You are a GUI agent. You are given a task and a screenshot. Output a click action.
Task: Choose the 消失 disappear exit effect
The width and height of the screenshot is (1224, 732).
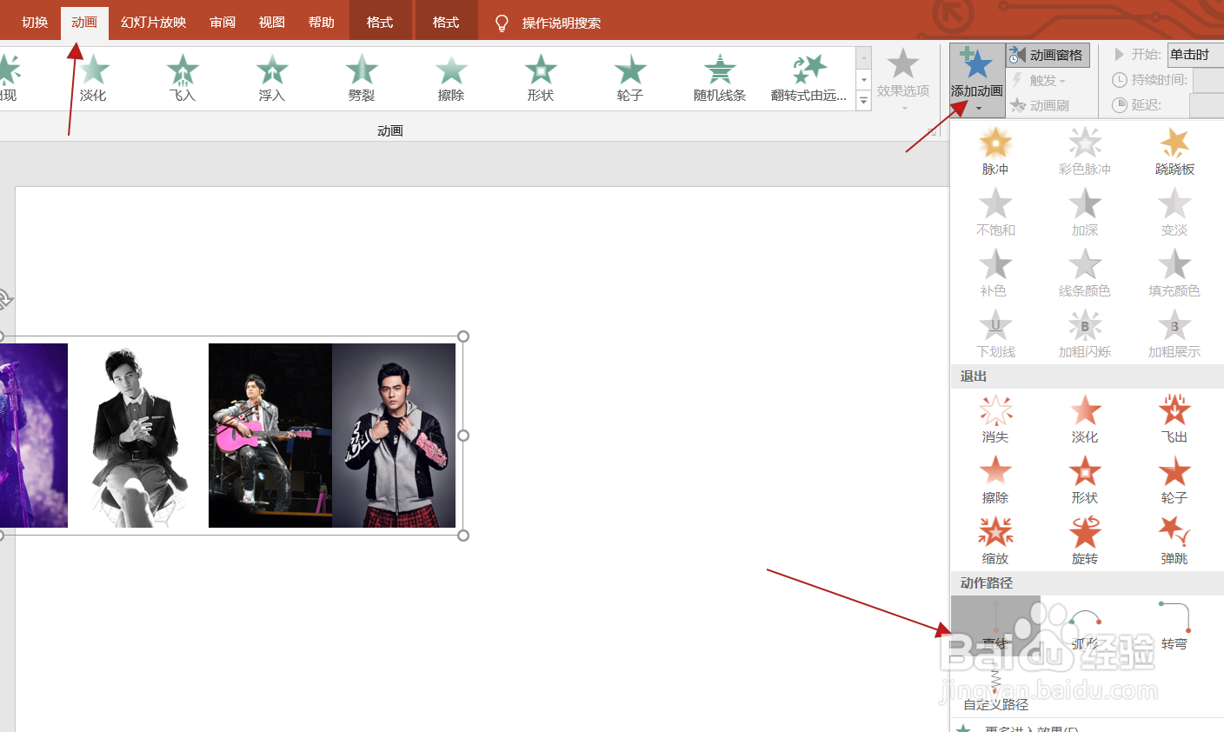(x=995, y=419)
